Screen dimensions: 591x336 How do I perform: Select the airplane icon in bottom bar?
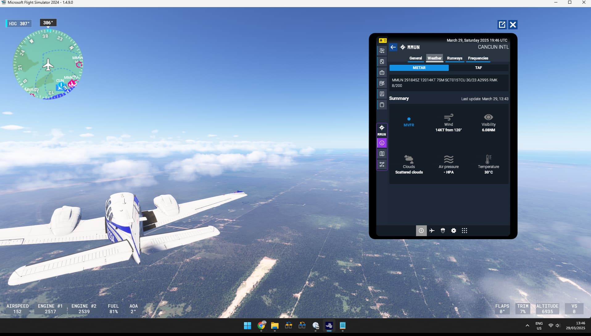(432, 231)
